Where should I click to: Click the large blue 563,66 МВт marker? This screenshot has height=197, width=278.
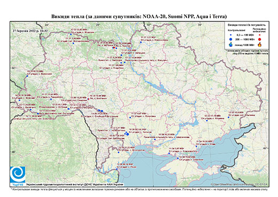pyautogui.click(x=128, y=134)
